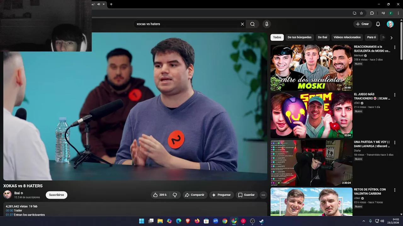The height and width of the screenshot is (226, 403).
Task: Open the Dlafar stream thumbnail
Action: click(311, 163)
